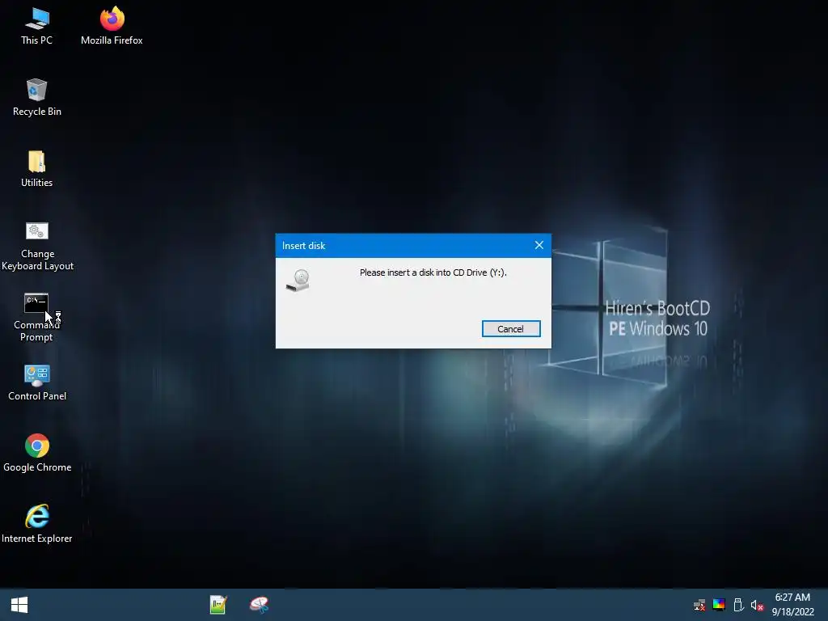Viewport: 828px width, 621px height.
Task: Open the red and white taskbar icon
Action: pyautogui.click(x=259, y=605)
